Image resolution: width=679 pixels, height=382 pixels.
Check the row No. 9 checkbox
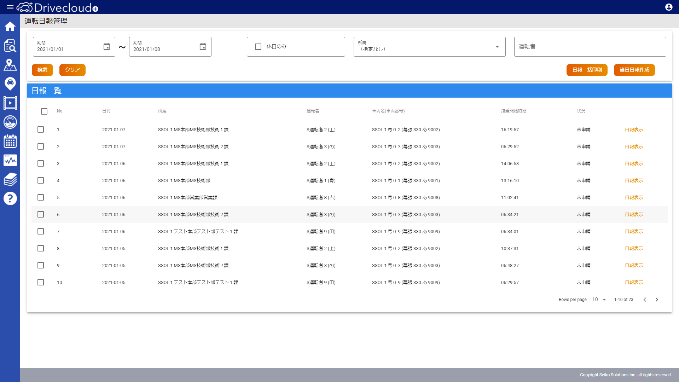coord(41,265)
